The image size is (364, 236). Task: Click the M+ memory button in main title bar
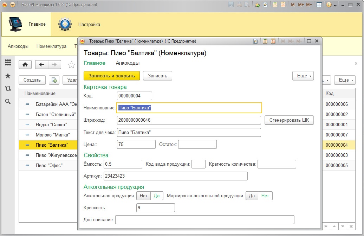(x=301, y=5)
